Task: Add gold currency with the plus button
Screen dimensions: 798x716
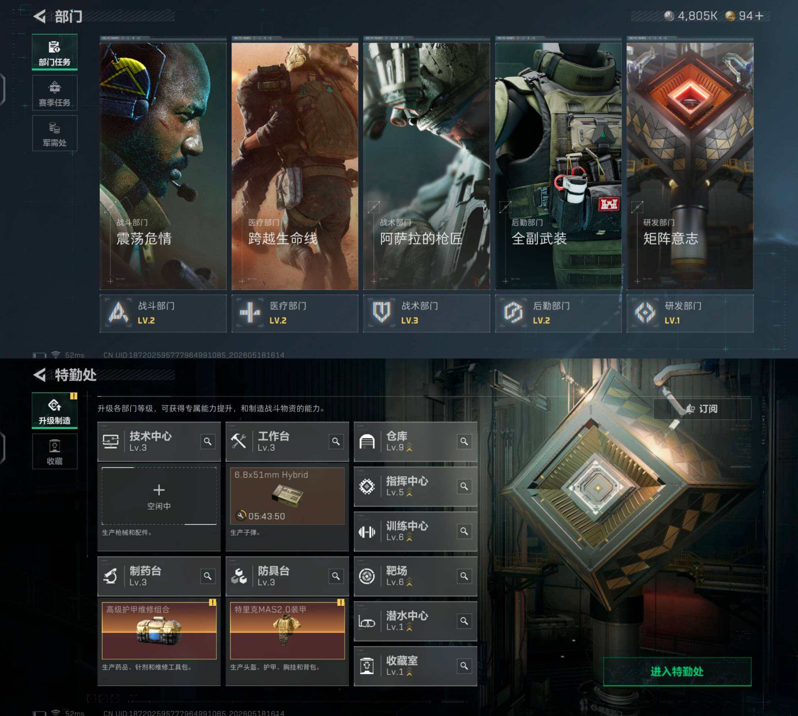Action: 759,16
